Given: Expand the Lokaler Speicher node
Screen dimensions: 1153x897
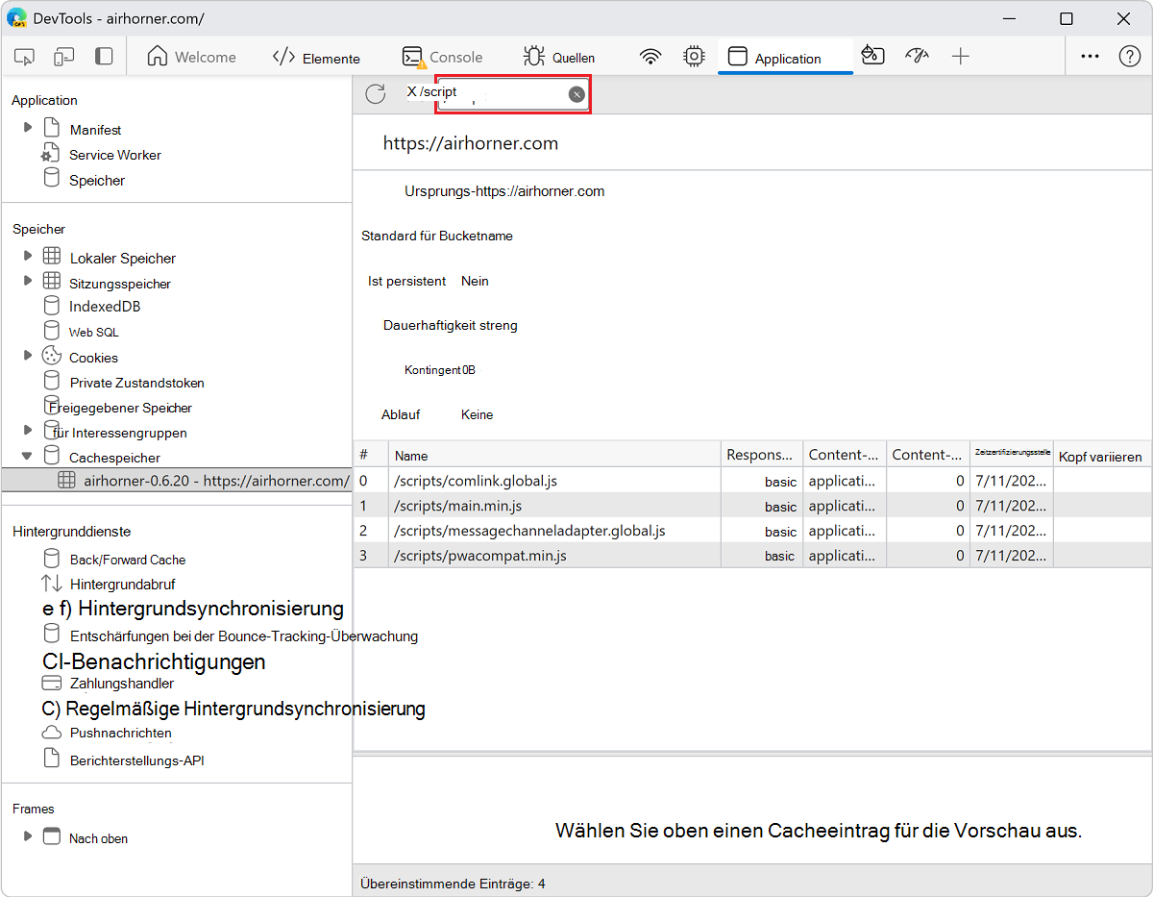Looking at the screenshot, I should (28, 255).
